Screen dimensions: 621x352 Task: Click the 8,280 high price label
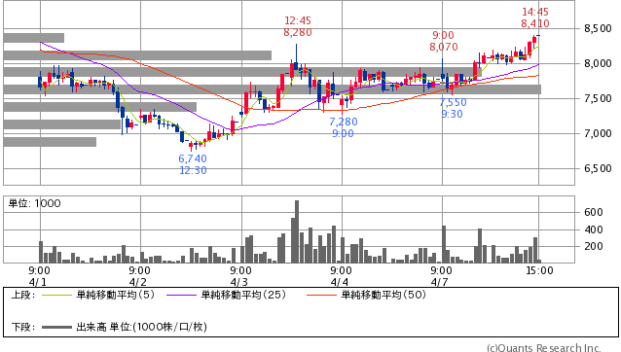[x=298, y=32]
